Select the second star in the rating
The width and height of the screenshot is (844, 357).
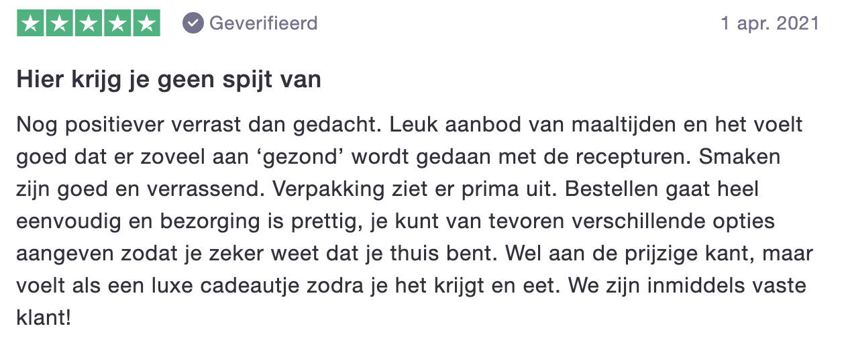click(59, 23)
